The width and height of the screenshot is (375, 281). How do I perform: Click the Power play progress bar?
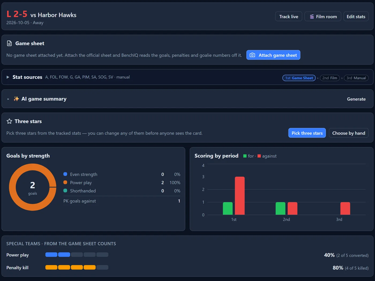click(77, 255)
